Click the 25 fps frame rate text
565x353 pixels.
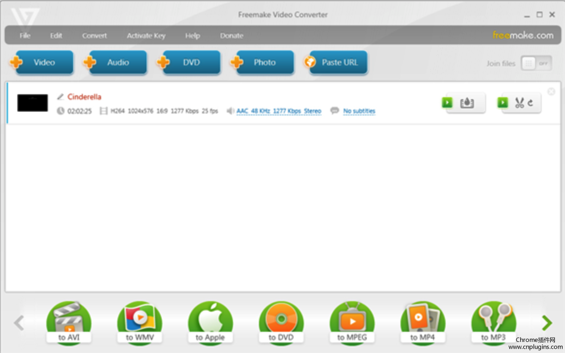[x=210, y=111]
